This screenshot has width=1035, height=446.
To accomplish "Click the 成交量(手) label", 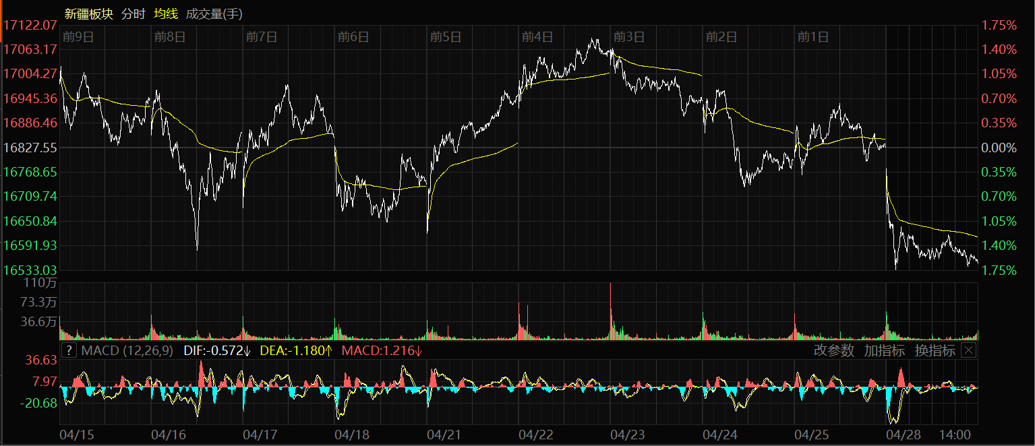I will pyautogui.click(x=214, y=13).
